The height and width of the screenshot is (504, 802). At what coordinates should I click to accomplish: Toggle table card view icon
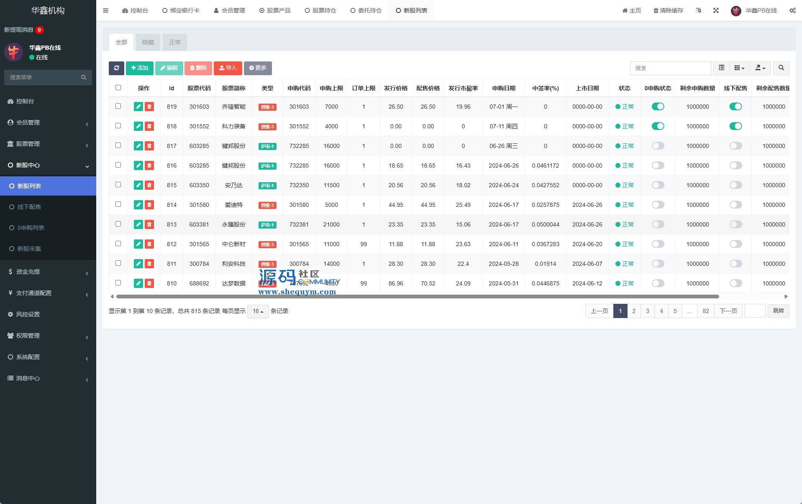point(722,68)
